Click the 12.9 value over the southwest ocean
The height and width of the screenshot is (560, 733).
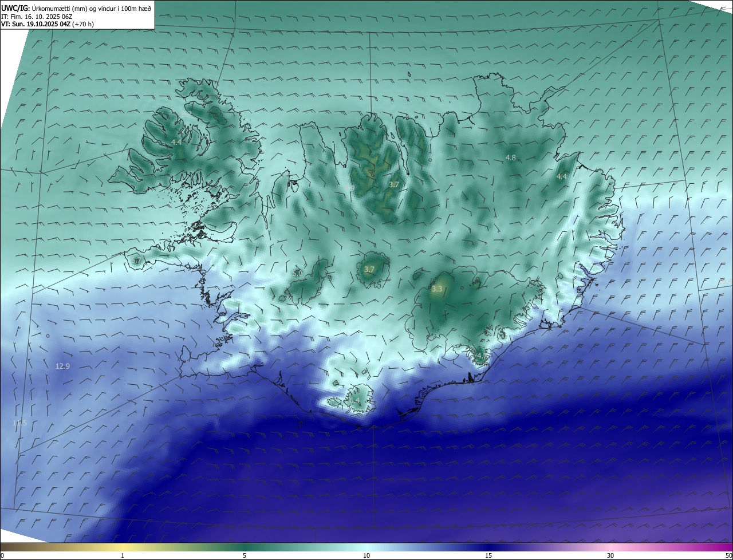[62, 366]
